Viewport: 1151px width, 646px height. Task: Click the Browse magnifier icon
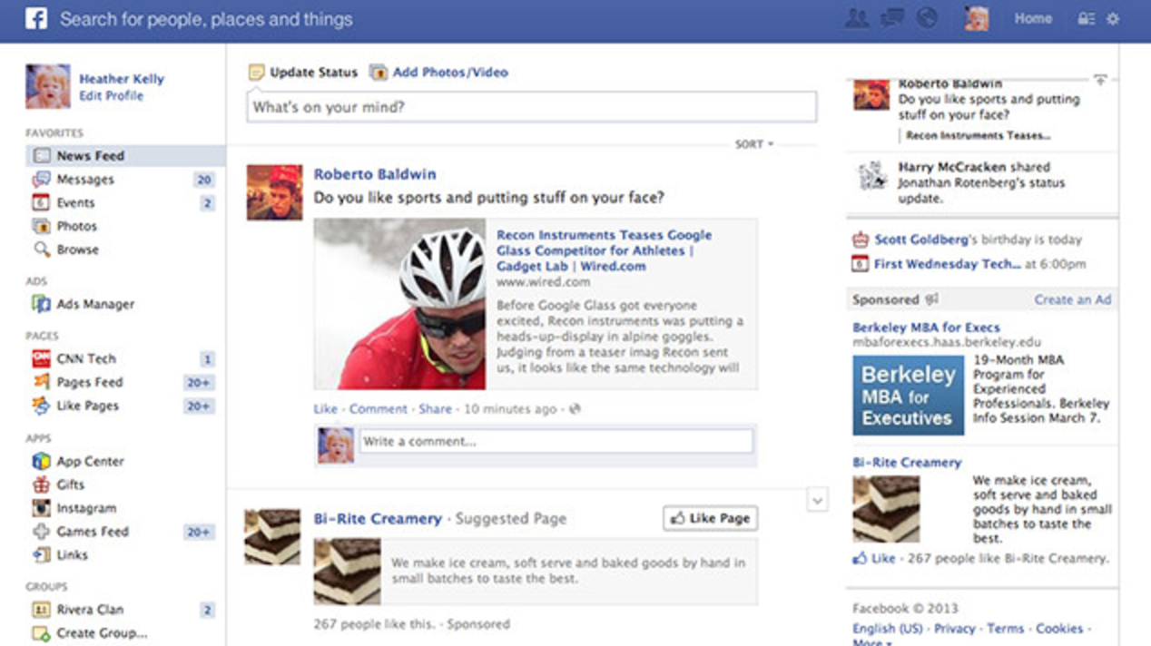42,250
